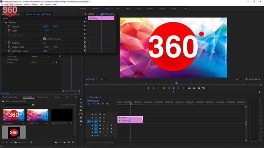Play the sequence in Program Monitor
This screenshot has height=148, width=264.
174,88
